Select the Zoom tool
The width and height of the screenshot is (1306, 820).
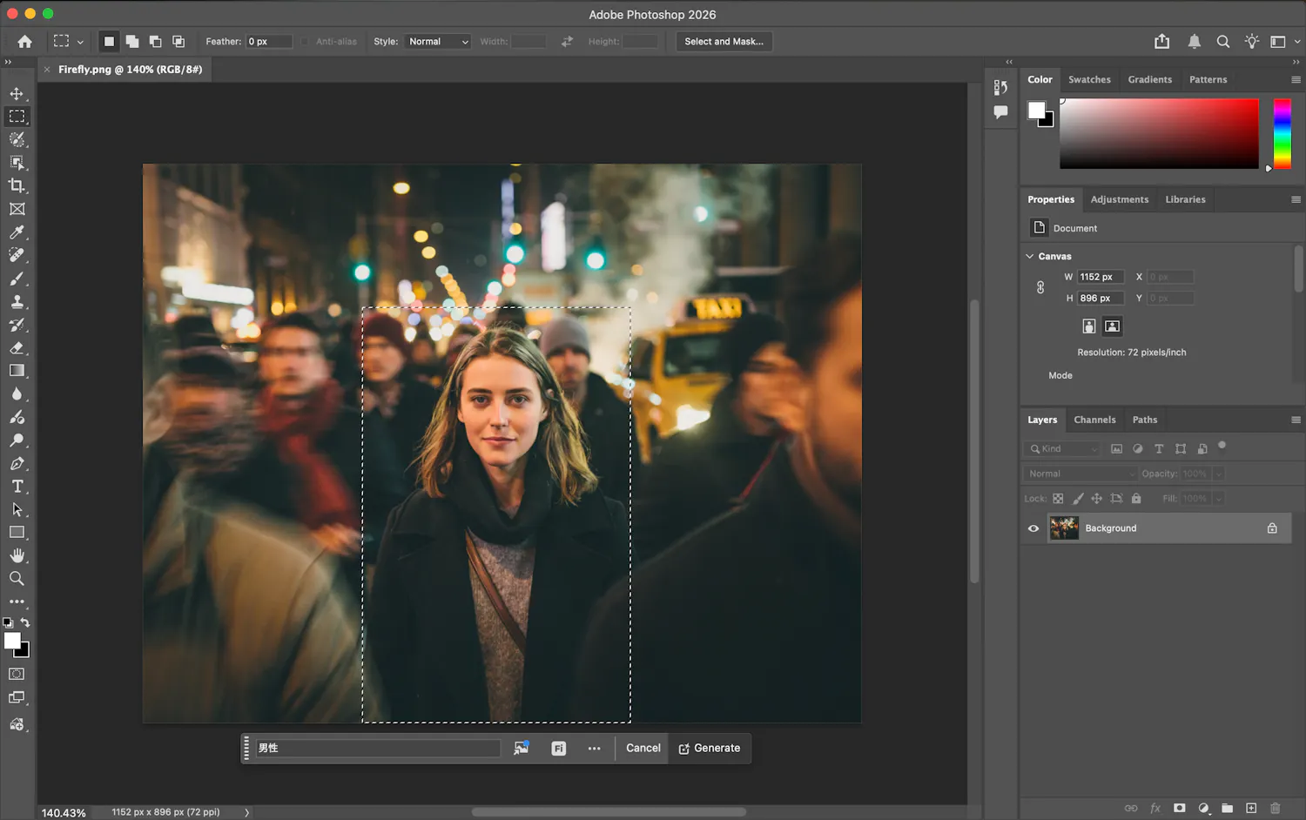17,579
